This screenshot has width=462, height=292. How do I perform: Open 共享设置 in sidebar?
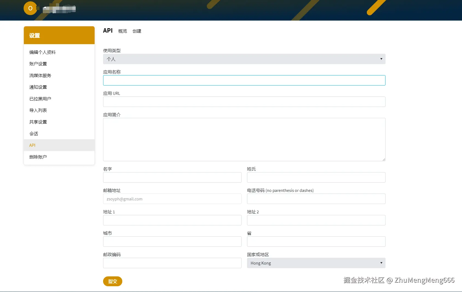[59, 122]
